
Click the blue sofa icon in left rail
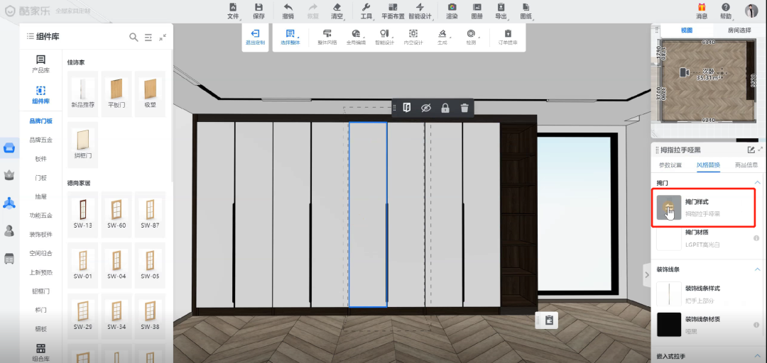(9, 148)
